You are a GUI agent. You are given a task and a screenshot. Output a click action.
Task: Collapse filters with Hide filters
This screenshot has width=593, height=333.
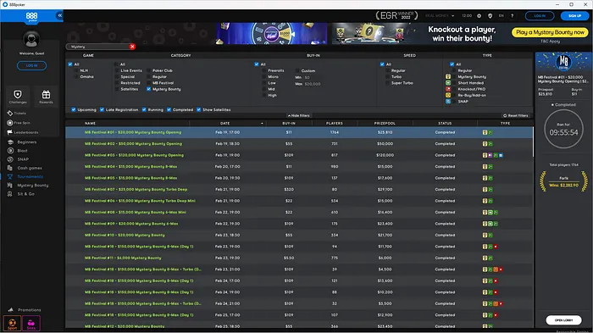coord(298,116)
